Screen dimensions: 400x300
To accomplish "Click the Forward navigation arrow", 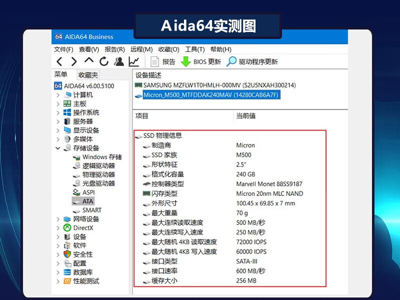I will point(74,61).
